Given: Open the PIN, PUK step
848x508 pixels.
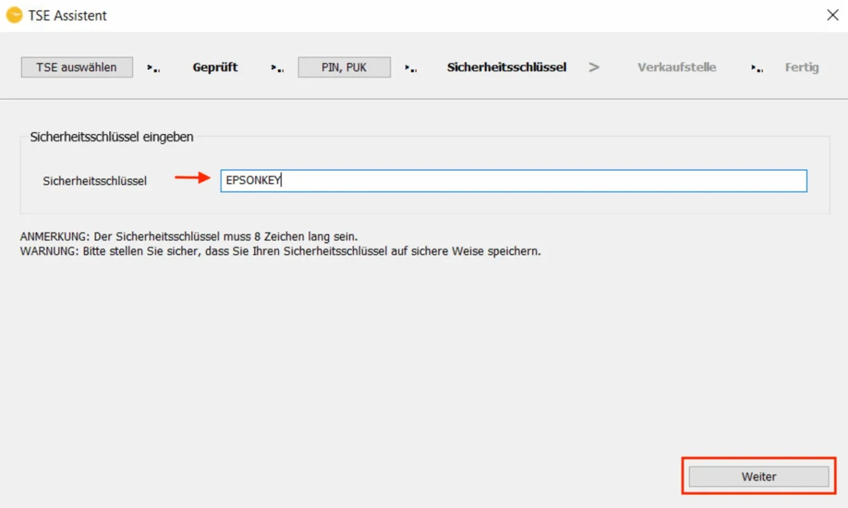Looking at the screenshot, I should coord(344,67).
